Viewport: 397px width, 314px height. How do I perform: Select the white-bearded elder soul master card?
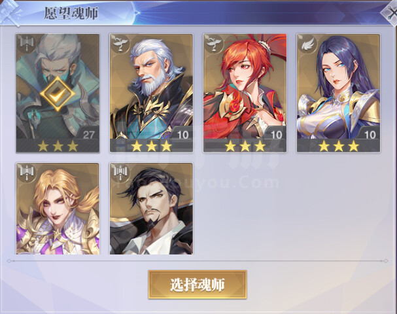tap(151, 93)
